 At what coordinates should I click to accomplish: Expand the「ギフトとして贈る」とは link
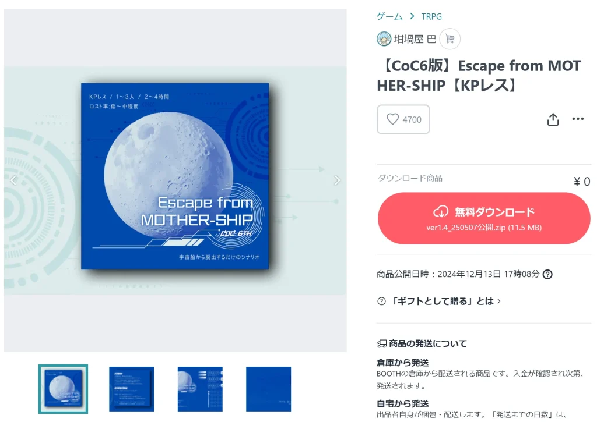point(445,301)
